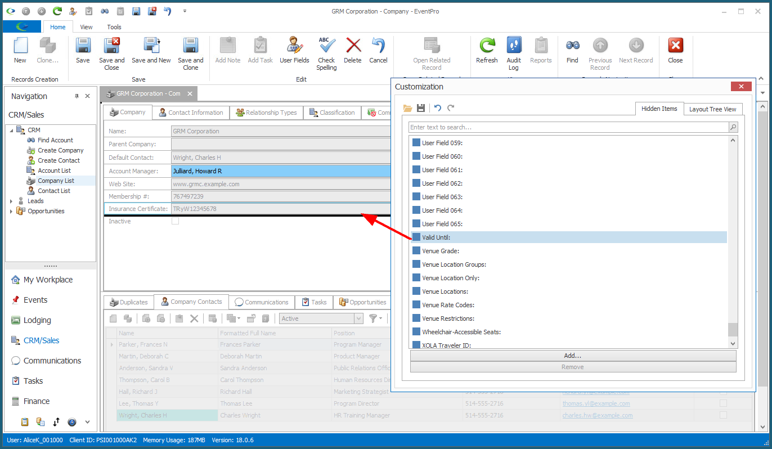772x449 pixels.
Task: Toggle the Inactive checkbox
Action: (176, 221)
